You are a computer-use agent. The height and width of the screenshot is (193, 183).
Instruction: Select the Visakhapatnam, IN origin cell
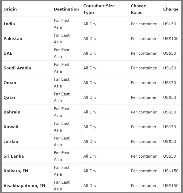pos(24,186)
